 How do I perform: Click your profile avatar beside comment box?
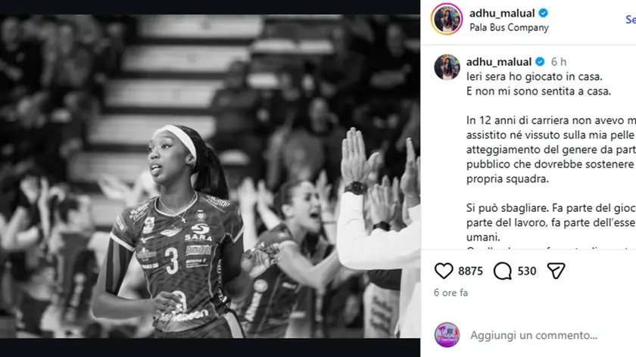click(x=447, y=335)
